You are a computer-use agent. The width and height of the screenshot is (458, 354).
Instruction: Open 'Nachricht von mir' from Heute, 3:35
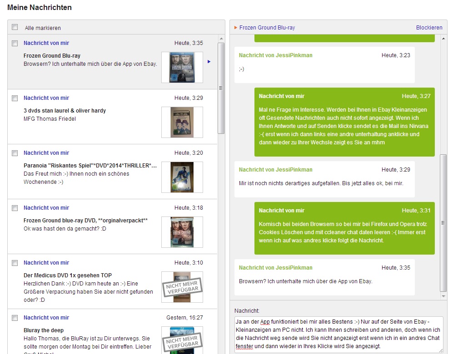coord(46,43)
